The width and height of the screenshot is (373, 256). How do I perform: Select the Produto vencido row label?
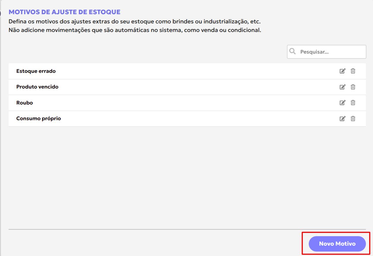pos(37,87)
